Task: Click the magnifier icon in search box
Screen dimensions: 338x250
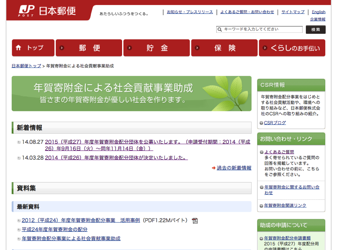Action: (220, 30)
